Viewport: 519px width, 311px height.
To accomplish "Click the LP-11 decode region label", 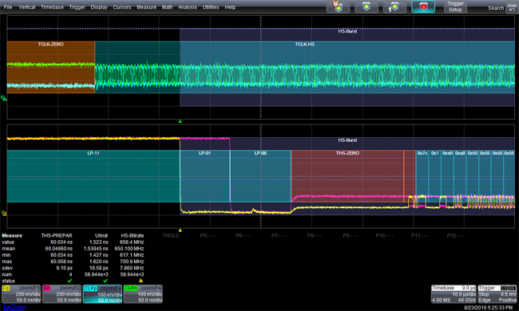I will coord(93,153).
